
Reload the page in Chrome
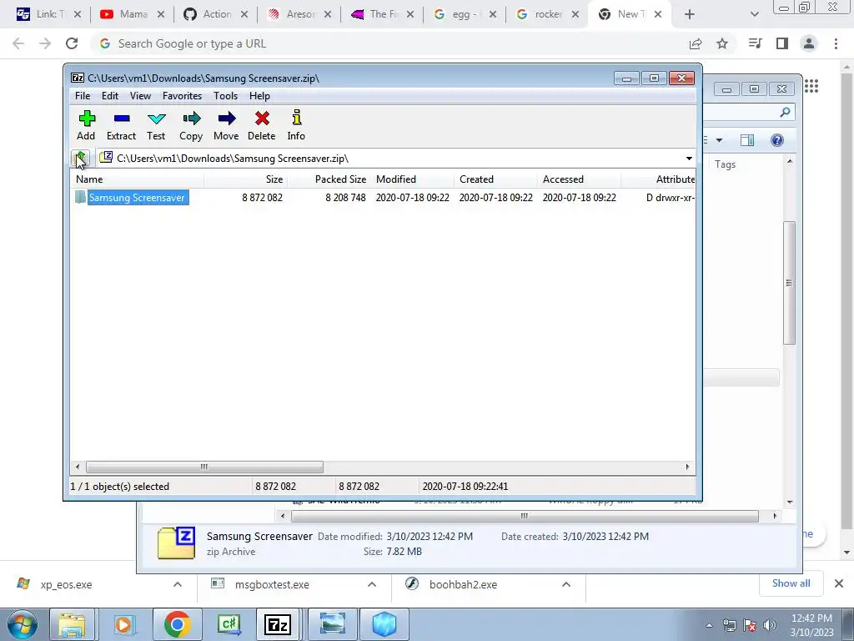pyautogui.click(x=72, y=43)
